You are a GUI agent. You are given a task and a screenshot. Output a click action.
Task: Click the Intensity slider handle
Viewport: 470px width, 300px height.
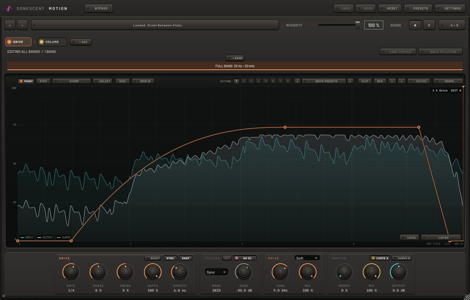point(358,25)
